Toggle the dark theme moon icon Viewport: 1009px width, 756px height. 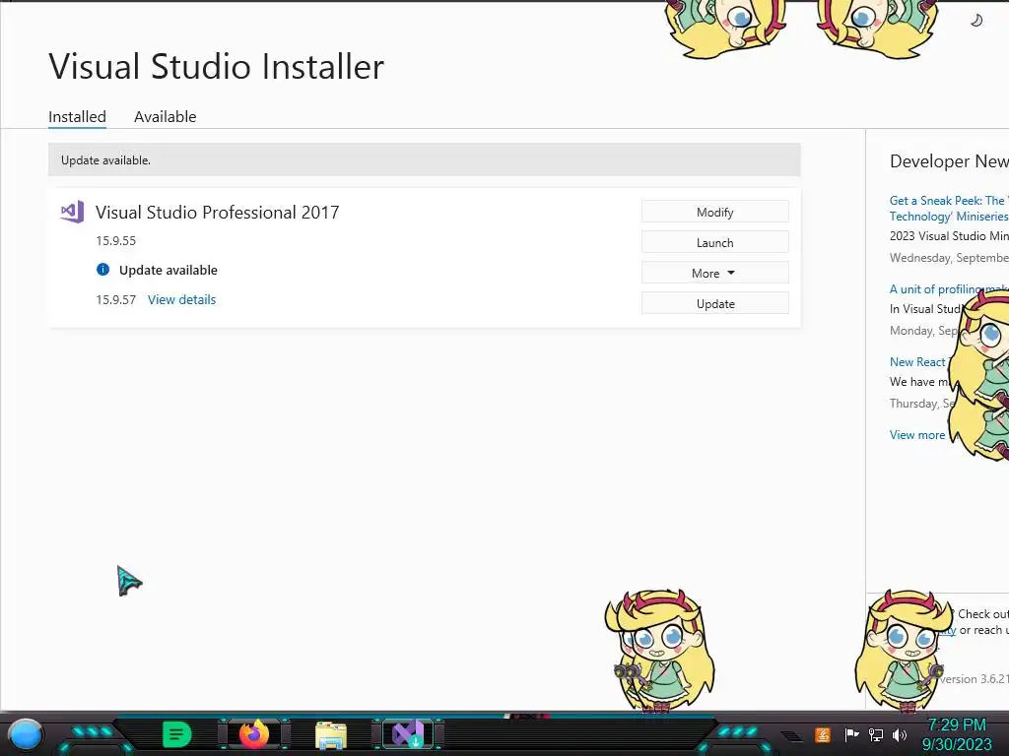tap(976, 21)
